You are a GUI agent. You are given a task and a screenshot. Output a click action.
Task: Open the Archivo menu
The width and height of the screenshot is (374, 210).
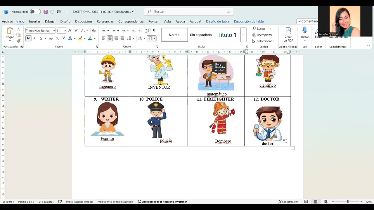tap(7, 21)
